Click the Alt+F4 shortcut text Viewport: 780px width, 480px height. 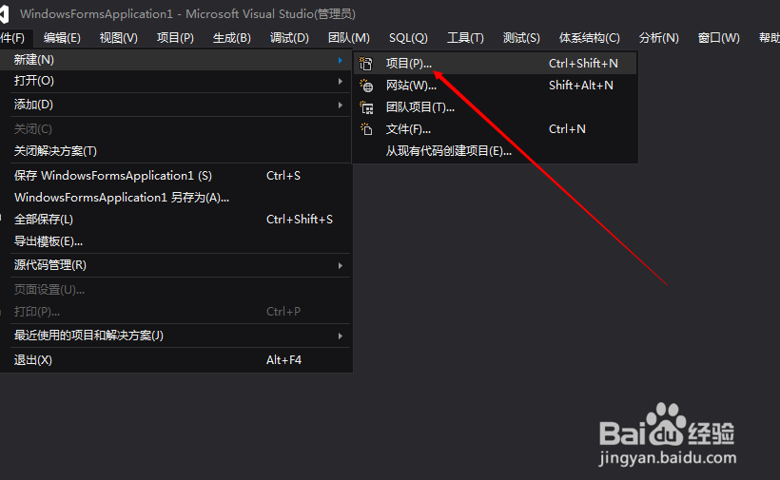point(283,360)
